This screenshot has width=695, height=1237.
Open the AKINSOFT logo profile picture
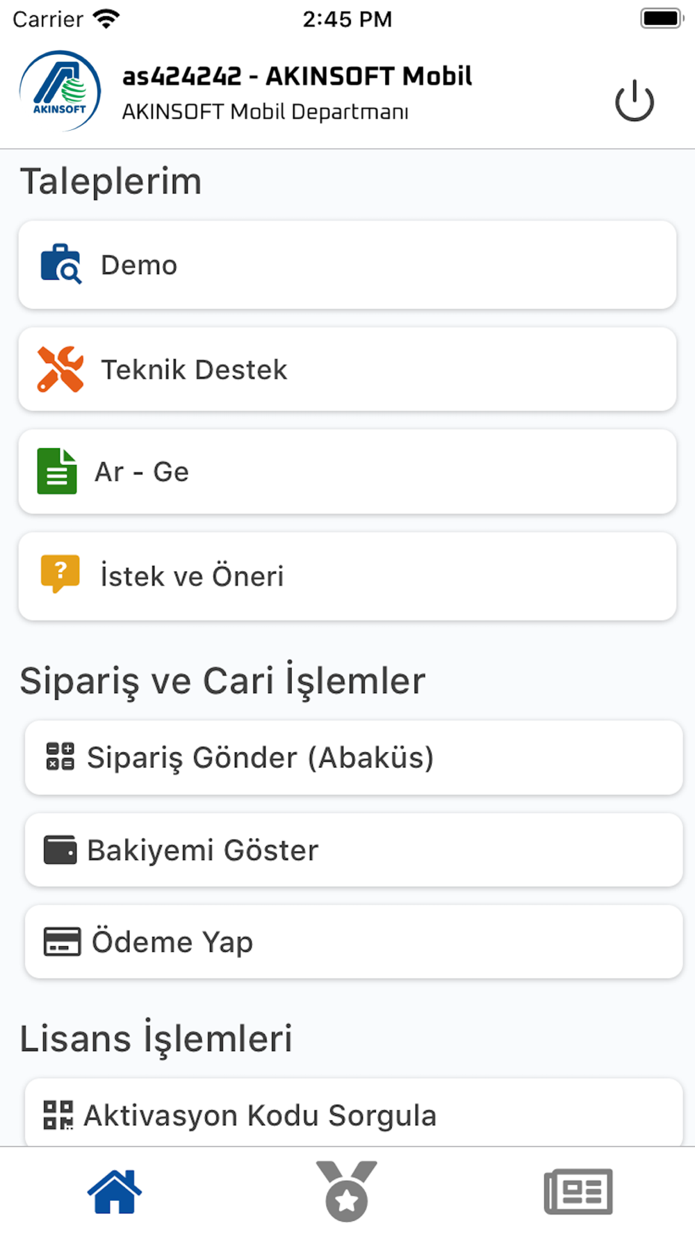click(x=60, y=91)
